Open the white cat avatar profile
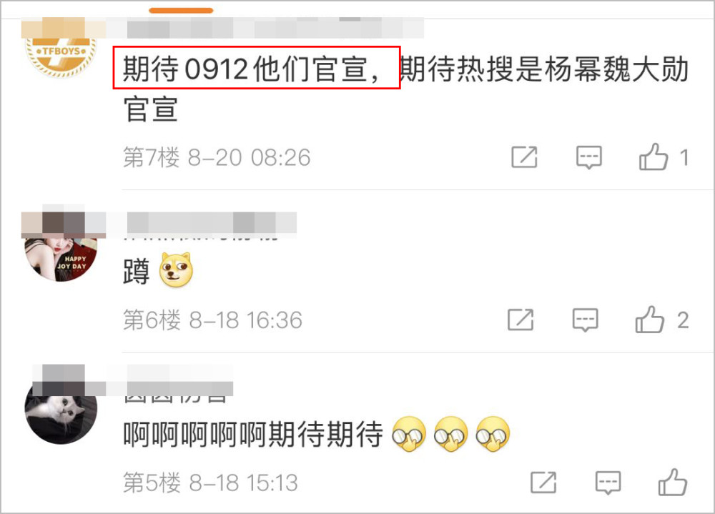The height and width of the screenshot is (514, 715). tap(61, 412)
